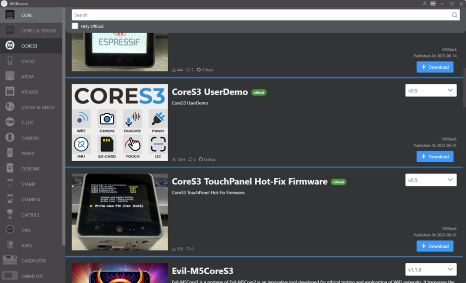Image resolution: width=466 pixels, height=283 pixels.
Task: Select the CORE device icon in sidebar
Action: point(10,15)
